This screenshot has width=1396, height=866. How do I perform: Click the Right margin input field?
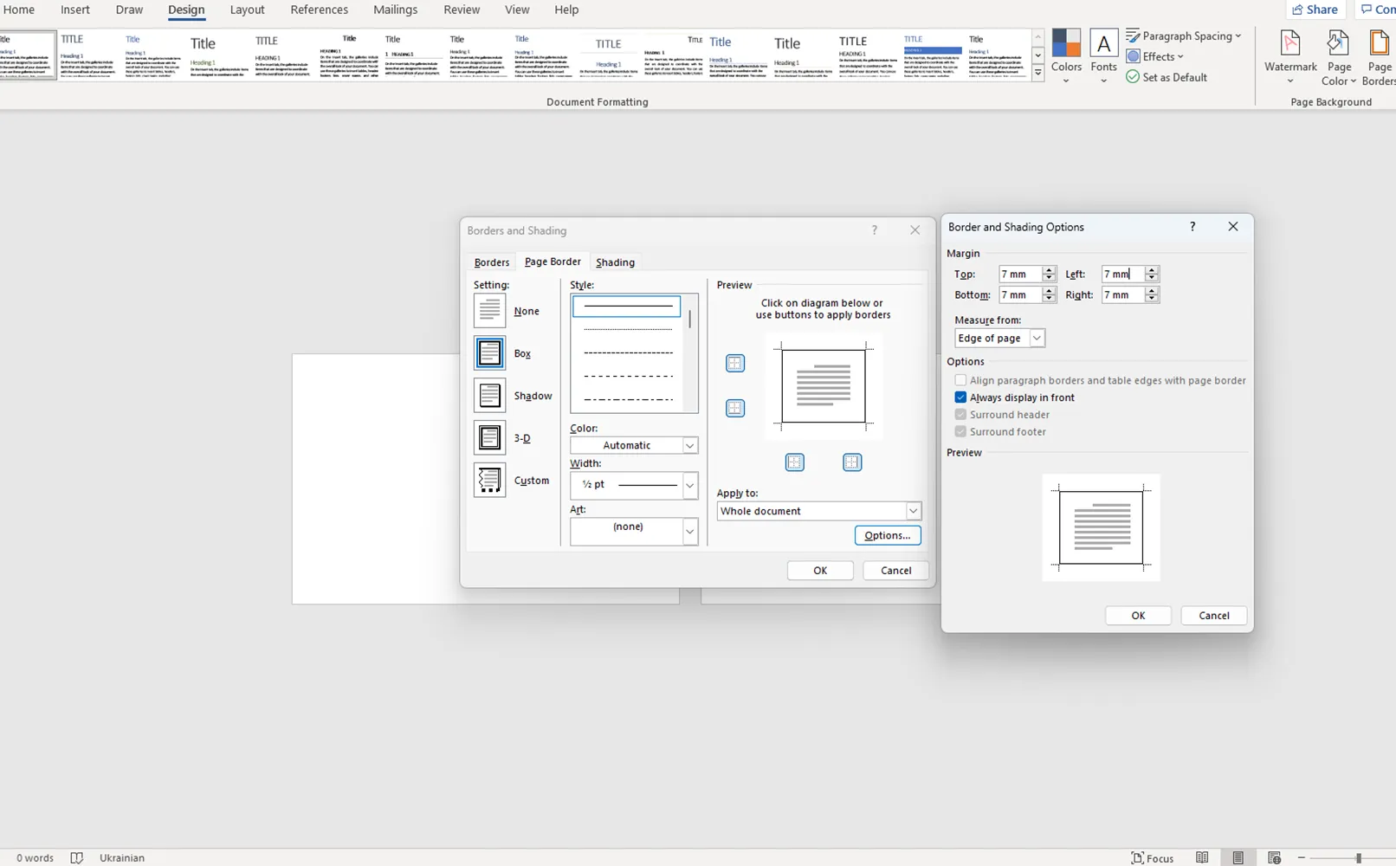[x=1123, y=294]
